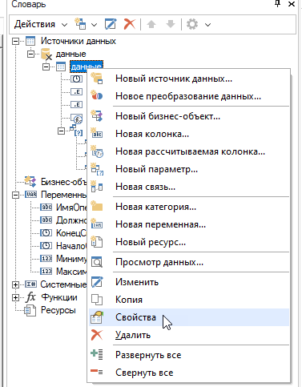Choose Новая рассчитываемая колонка… entry
Screen dimensions: 302x387
189,151
